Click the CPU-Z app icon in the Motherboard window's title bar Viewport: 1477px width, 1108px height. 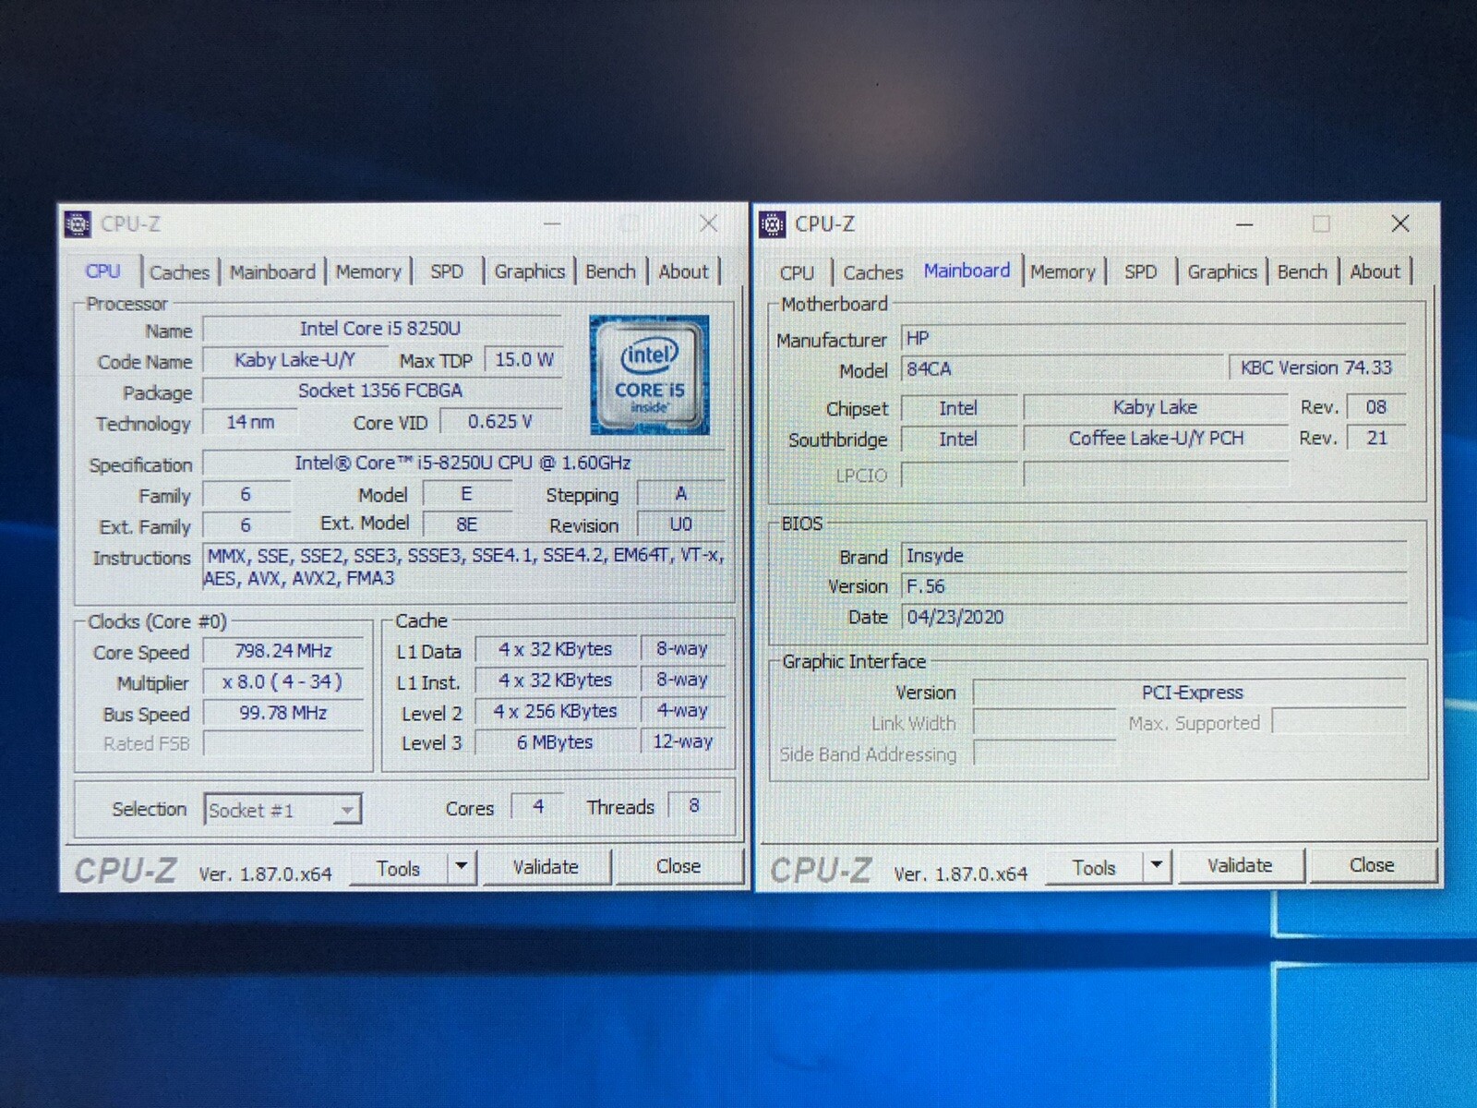click(x=772, y=224)
